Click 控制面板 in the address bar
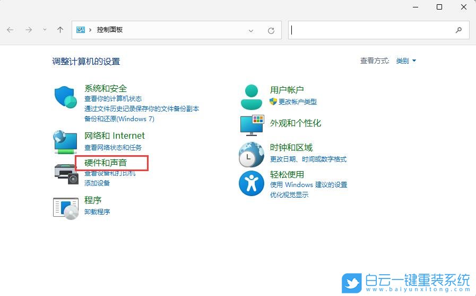Image resolution: width=476 pixels, height=296 pixels. [110, 30]
